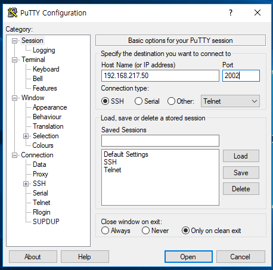Select Default Settings in saved sessions list
273x270 pixels.
tap(126, 154)
